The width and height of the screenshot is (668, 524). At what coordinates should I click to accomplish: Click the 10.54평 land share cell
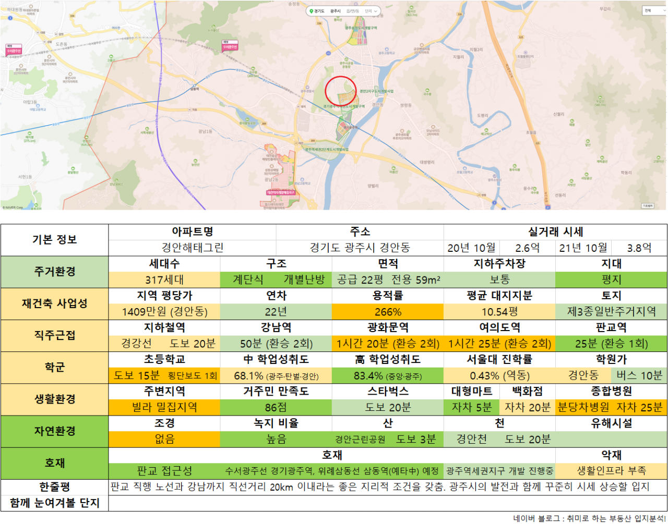(499, 312)
